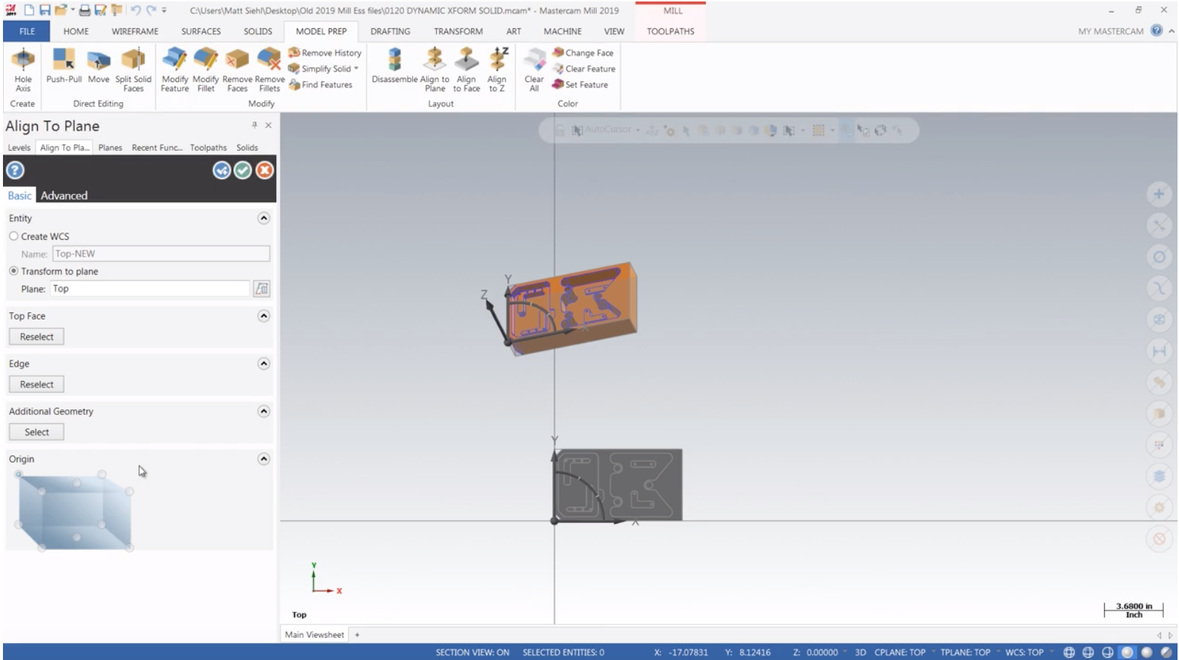Collapse the Origin section

(264, 459)
